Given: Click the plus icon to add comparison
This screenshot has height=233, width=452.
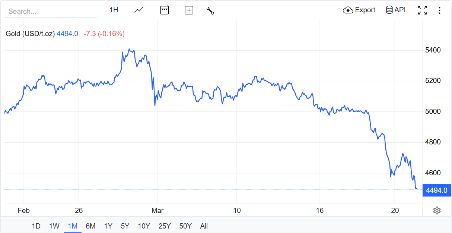Looking at the screenshot, I should point(189,10).
